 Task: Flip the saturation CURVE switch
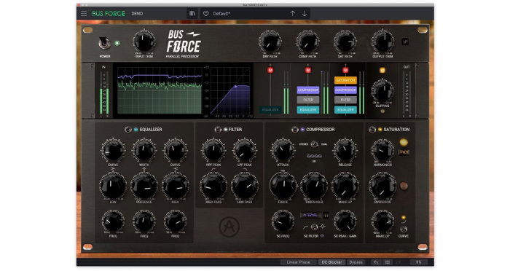click(x=404, y=229)
